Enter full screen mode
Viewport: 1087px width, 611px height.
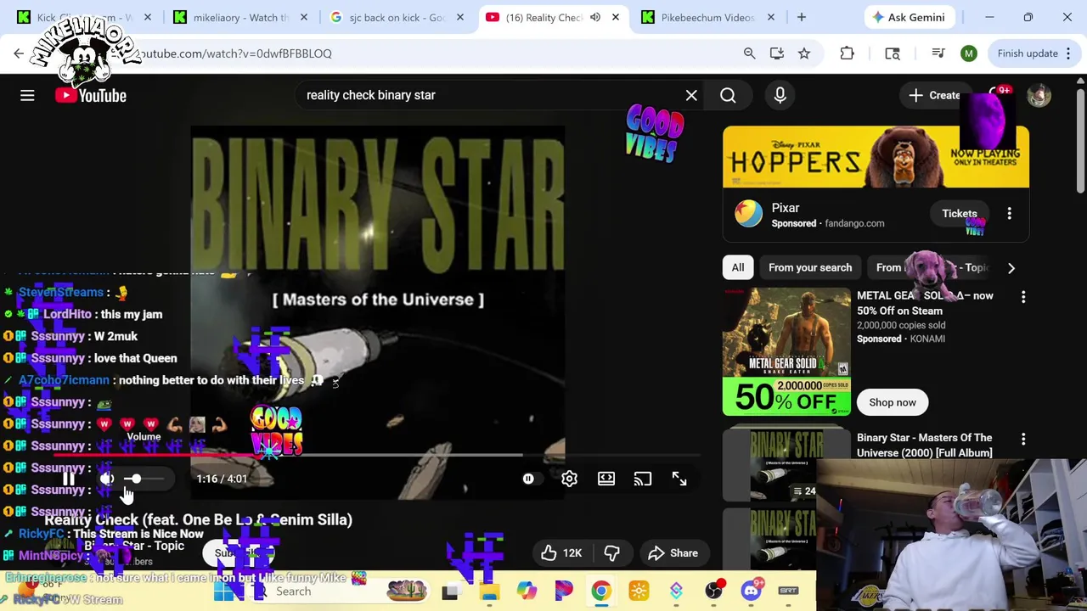[x=679, y=479]
